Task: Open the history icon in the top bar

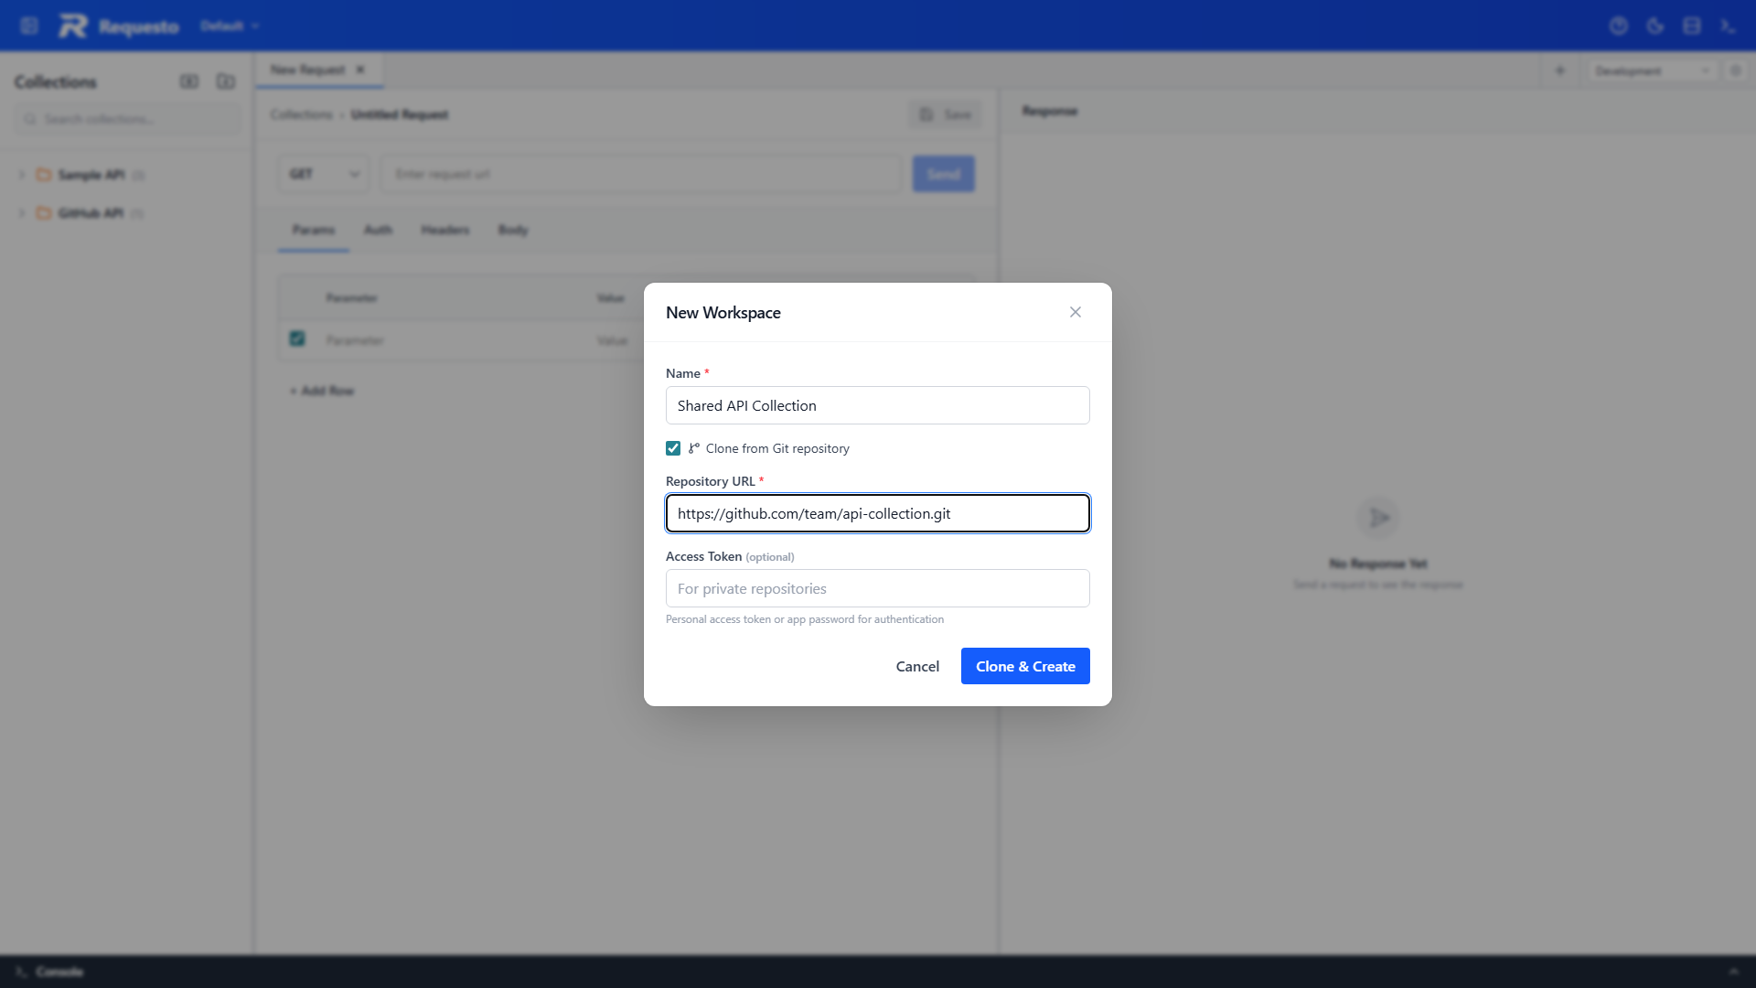Action: (x=1619, y=26)
